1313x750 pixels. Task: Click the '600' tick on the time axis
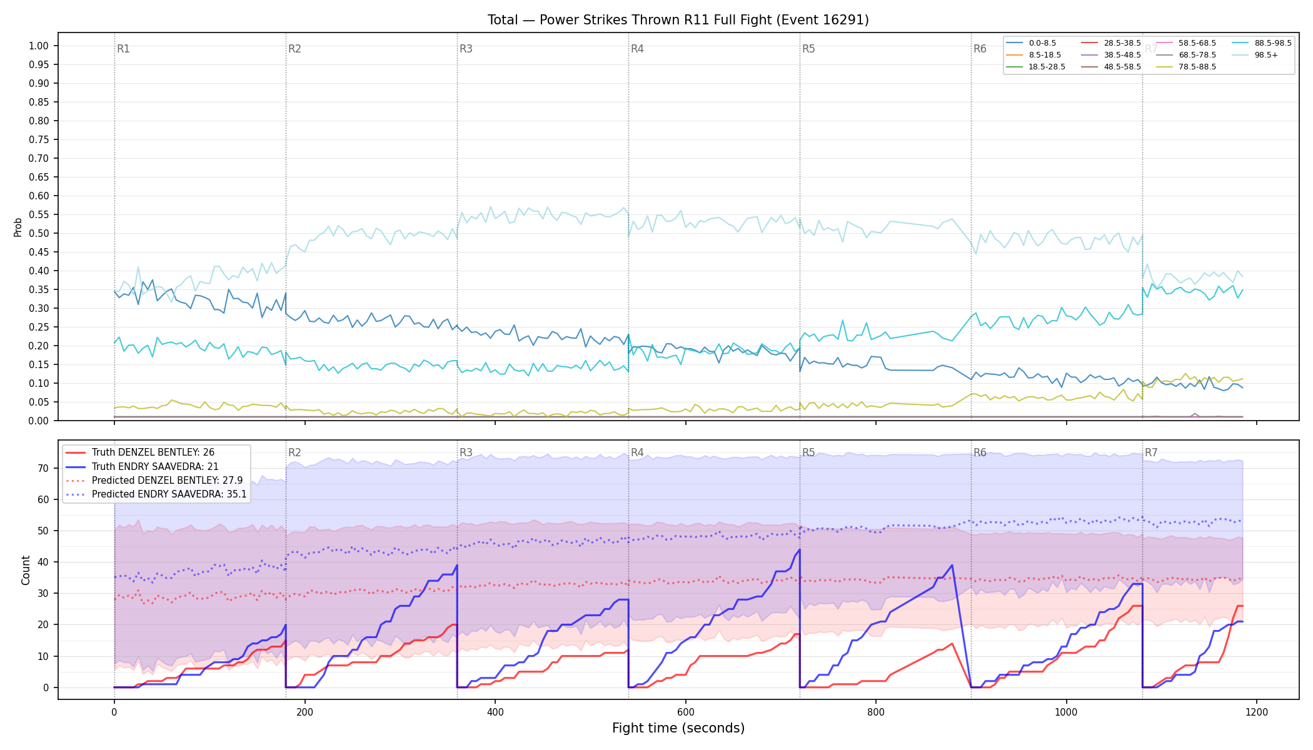(x=685, y=712)
